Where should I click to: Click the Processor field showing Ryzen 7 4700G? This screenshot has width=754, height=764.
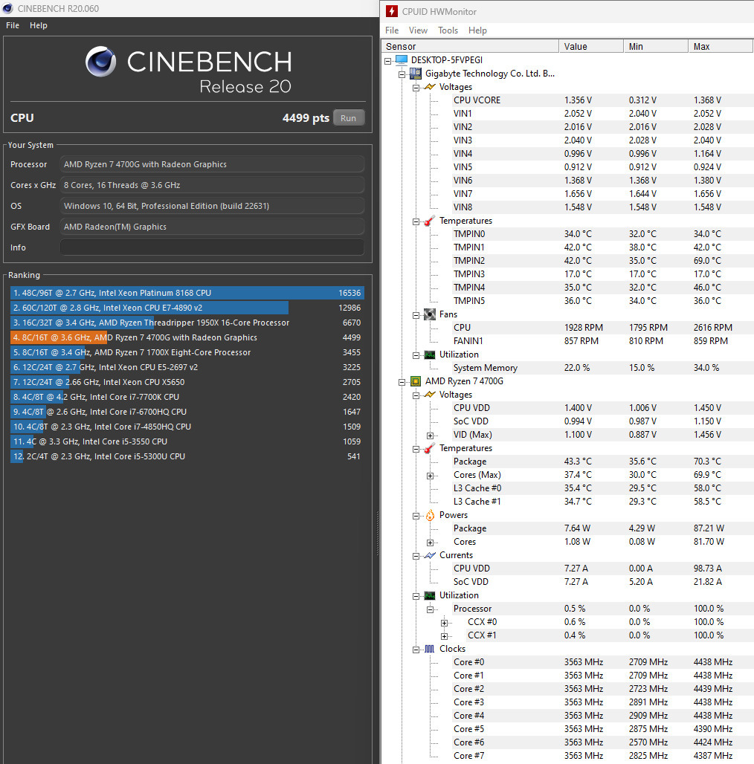pyautogui.click(x=212, y=164)
